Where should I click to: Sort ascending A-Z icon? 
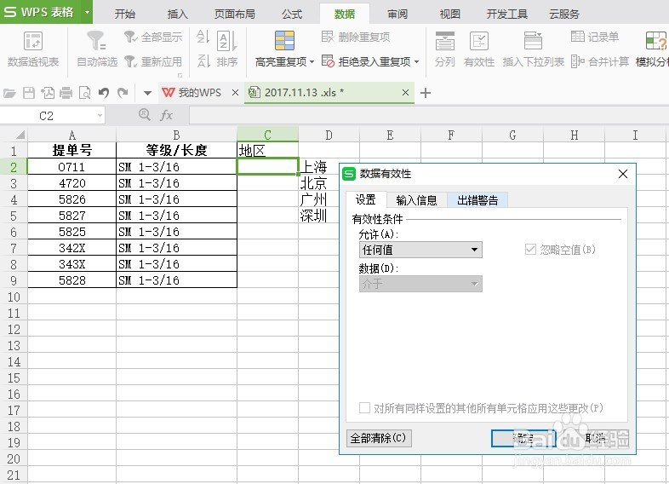pos(203,37)
